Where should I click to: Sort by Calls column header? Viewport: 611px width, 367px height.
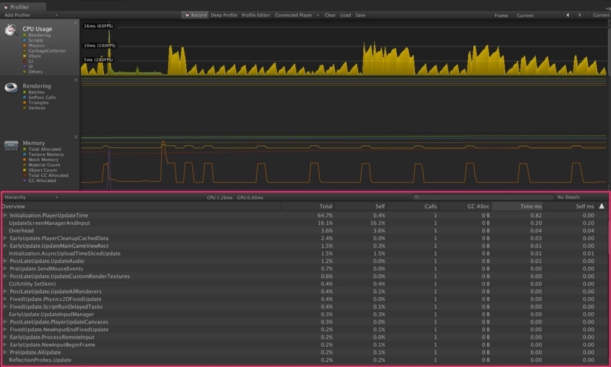(x=413, y=206)
